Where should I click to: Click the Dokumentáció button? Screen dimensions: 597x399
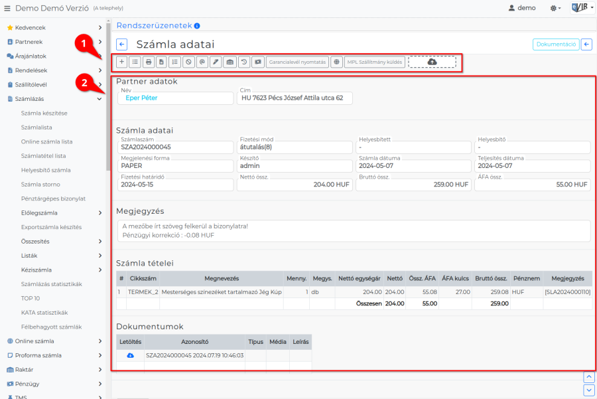pos(555,44)
